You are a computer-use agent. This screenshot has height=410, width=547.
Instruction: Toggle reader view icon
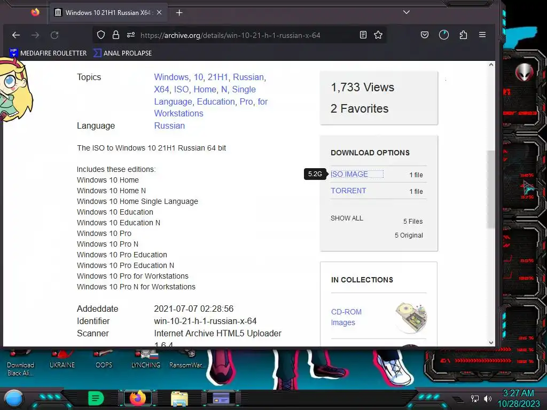point(363,35)
